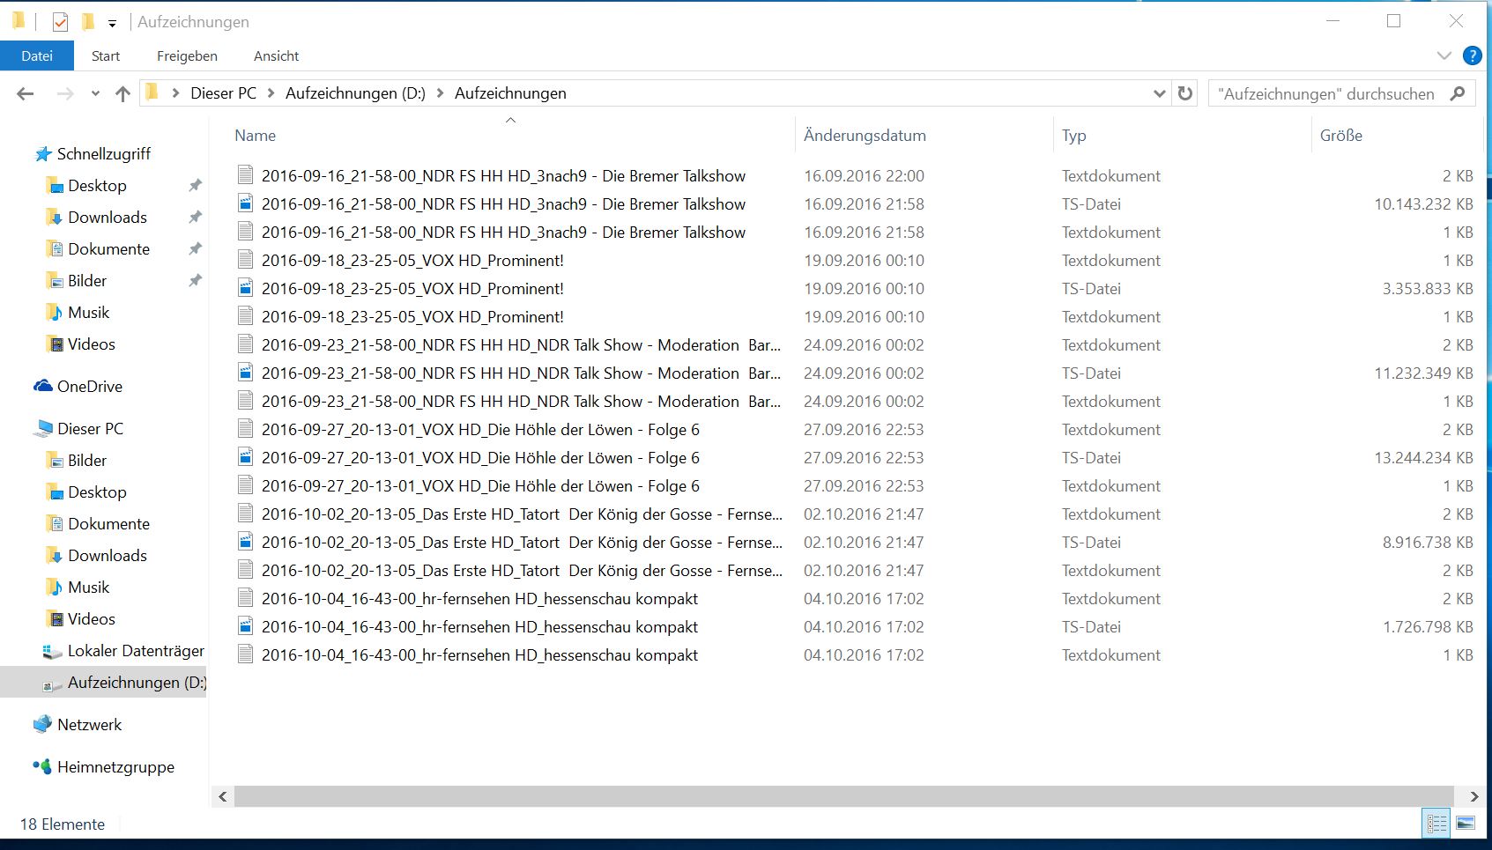Sort by the Änderungsdatum column header
1492x850 pixels.
click(865, 136)
